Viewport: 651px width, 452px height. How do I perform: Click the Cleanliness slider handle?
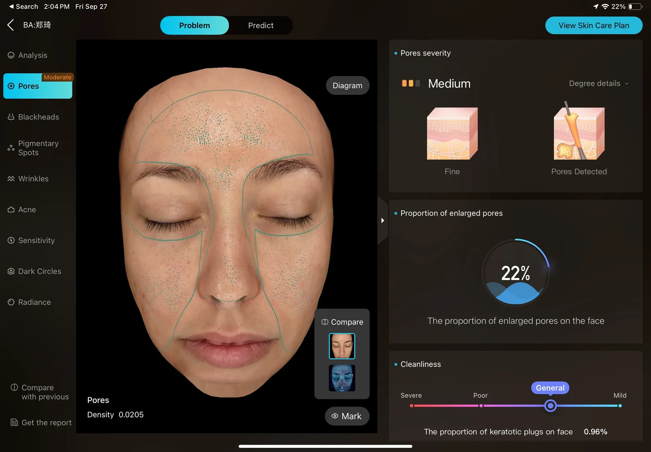(551, 406)
